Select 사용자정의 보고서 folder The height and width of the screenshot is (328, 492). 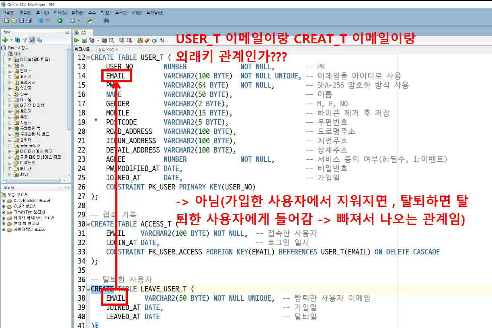tap(29, 229)
